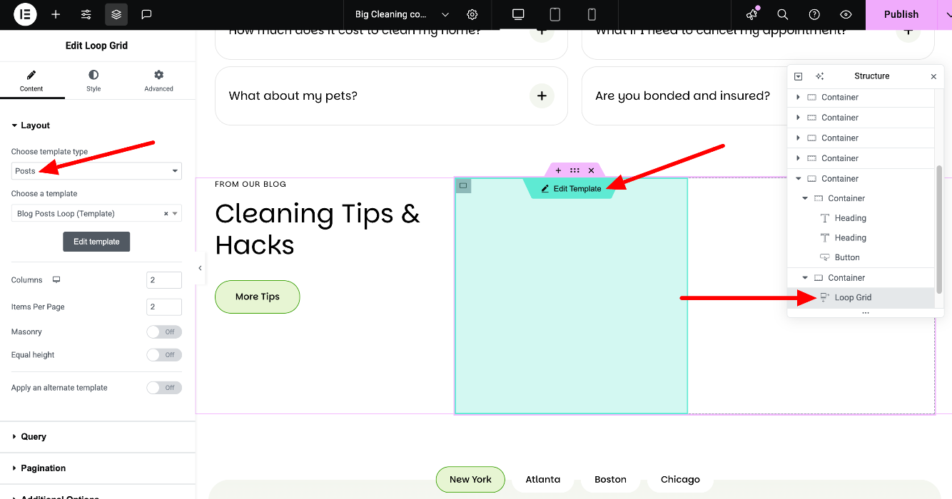
Task: Select Button item in Structure tree
Action: click(861, 257)
